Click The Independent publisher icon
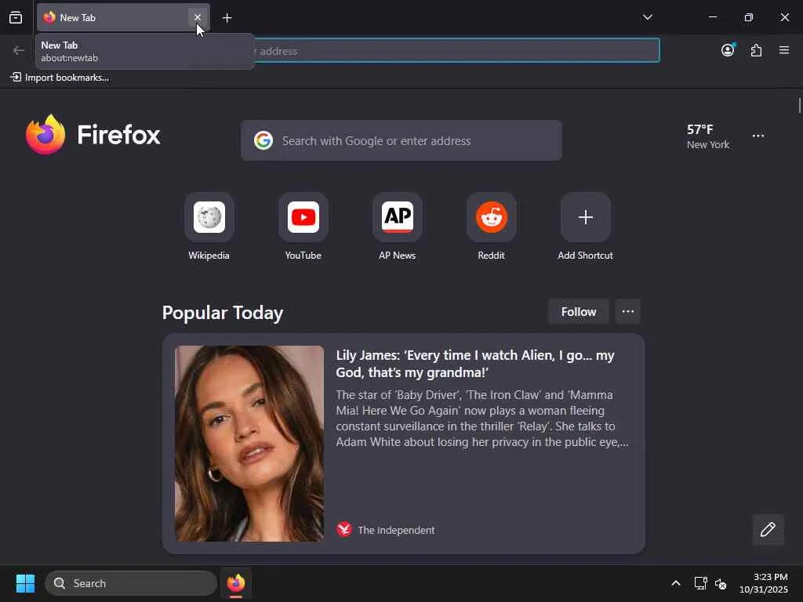This screenshot has height=602, width=803. (344, 529)
